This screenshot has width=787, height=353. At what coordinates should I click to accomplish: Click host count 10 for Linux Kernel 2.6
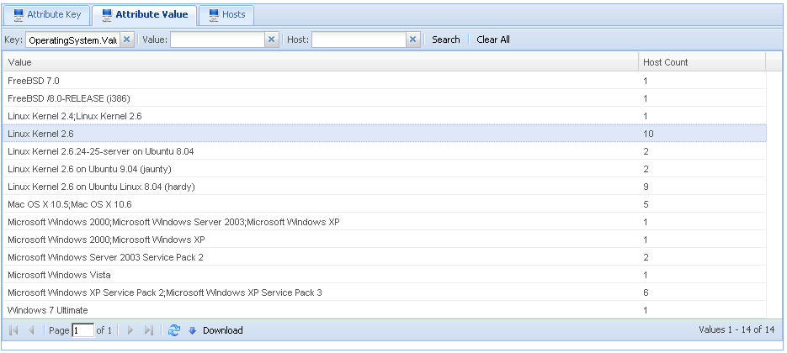(x=648, y=134)
